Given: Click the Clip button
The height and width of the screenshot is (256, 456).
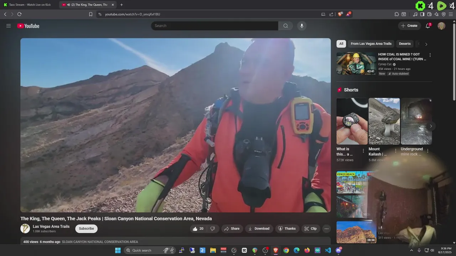Looking at the screenshot, I should [x=311, y=229].
